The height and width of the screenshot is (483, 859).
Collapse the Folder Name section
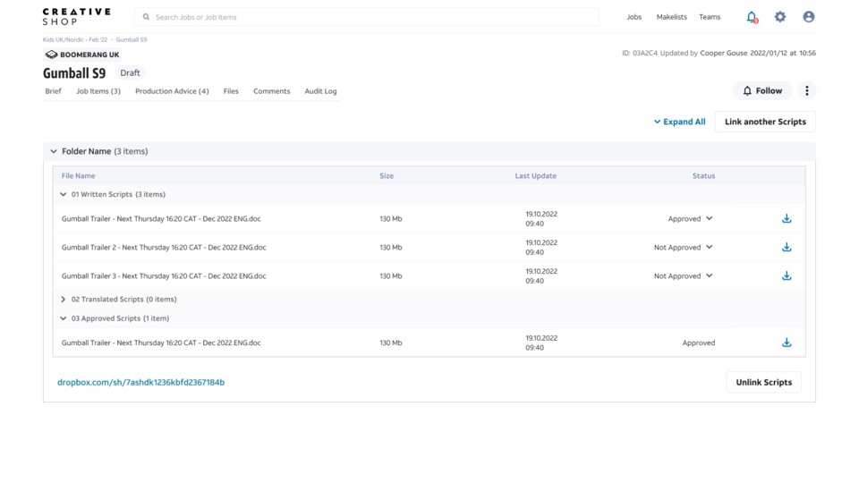pos(54,151)
